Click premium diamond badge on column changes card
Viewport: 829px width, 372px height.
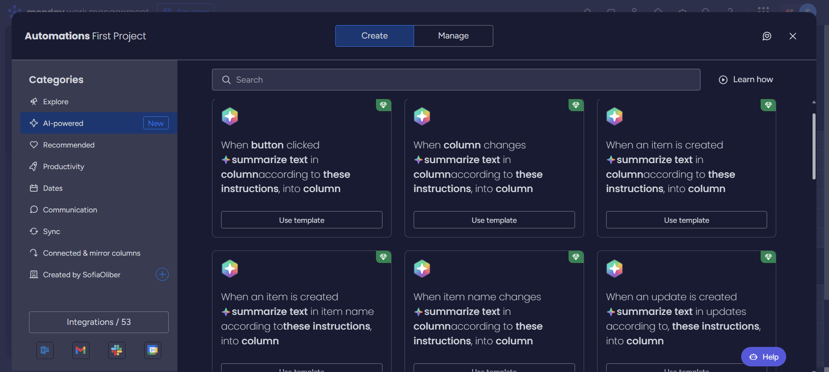[x=575, y=105]
